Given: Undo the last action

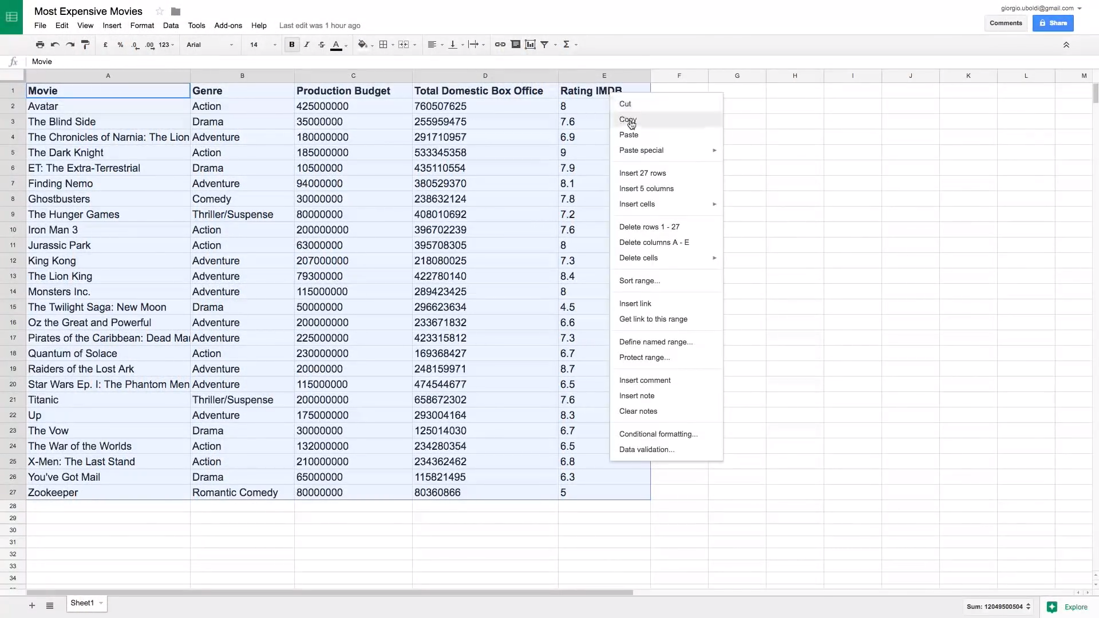Looking at the screenshot, I should 55,45.
